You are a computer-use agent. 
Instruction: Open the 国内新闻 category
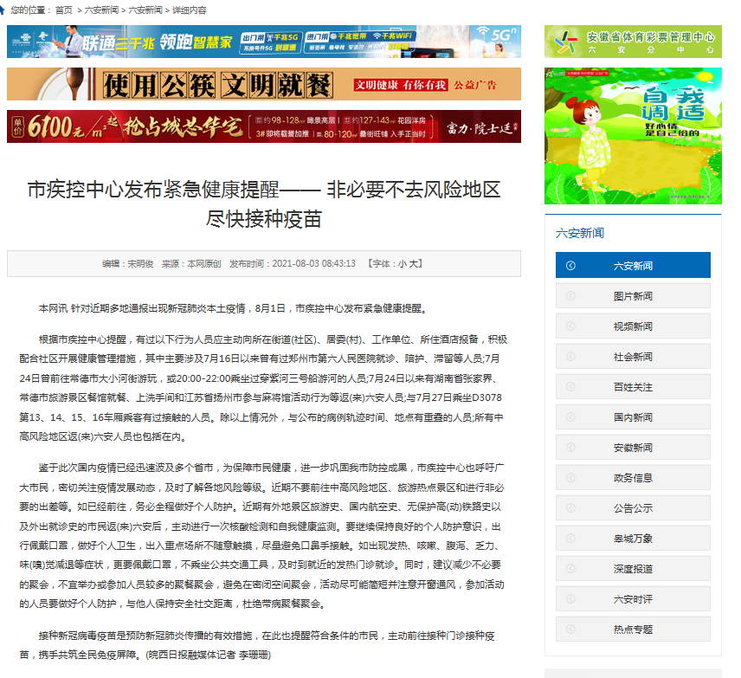633,417
